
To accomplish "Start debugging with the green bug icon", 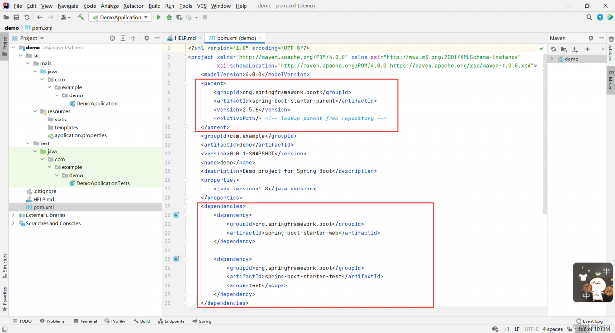I will point(169,17).
